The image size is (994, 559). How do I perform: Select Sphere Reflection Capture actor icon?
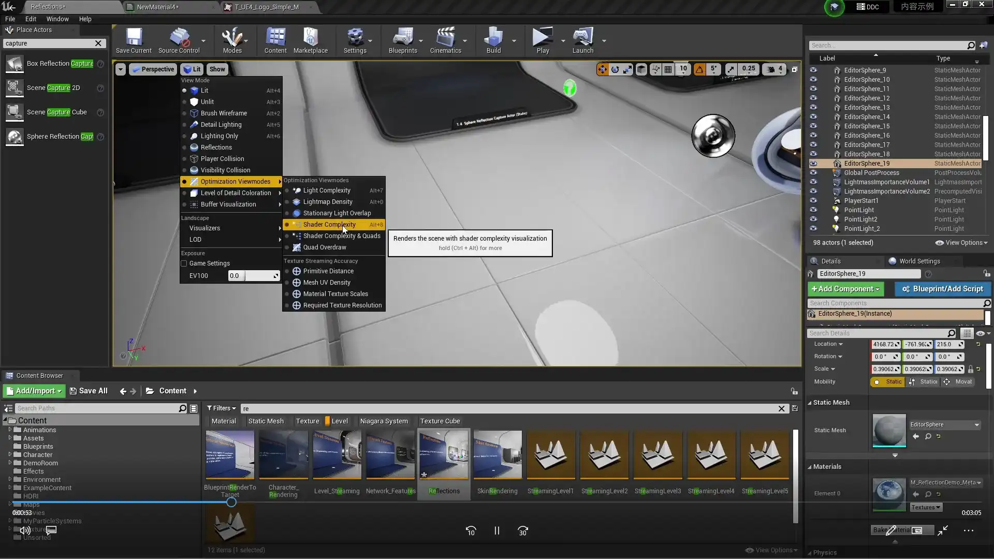point(14,137)
